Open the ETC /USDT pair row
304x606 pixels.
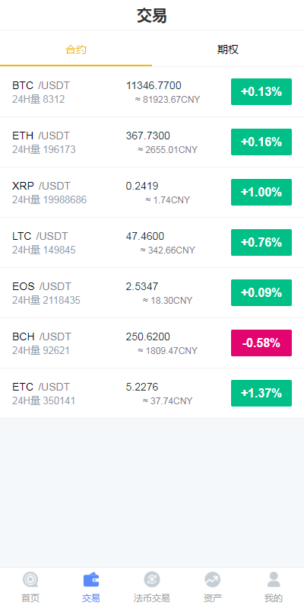pos(152,393)
